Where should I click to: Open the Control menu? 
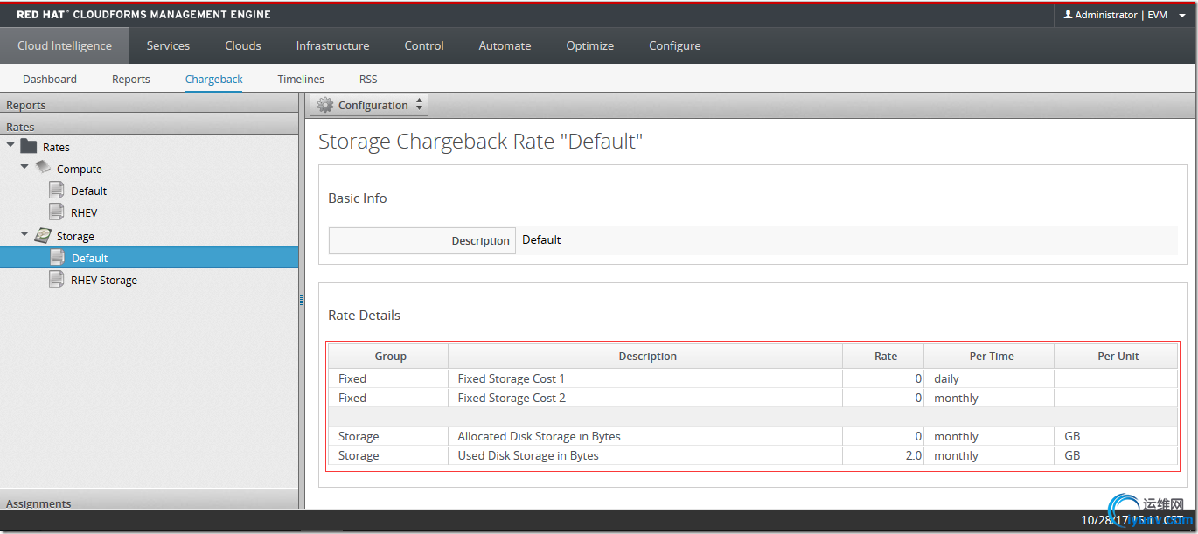click(x=424, y=45)
